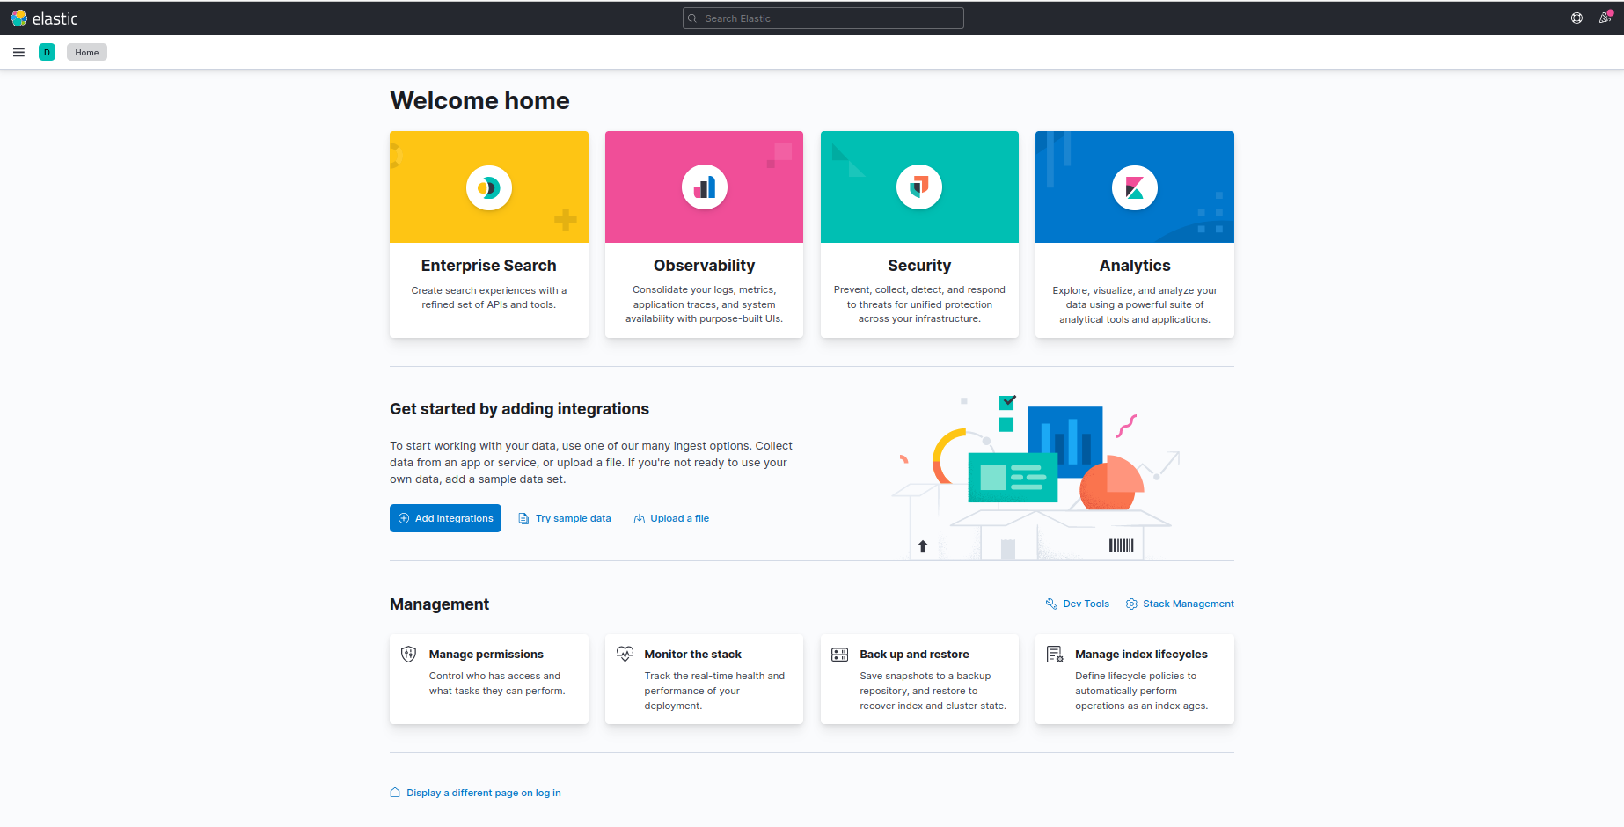
Task: Click the Back up and restore icon
Action: (839, 654)
